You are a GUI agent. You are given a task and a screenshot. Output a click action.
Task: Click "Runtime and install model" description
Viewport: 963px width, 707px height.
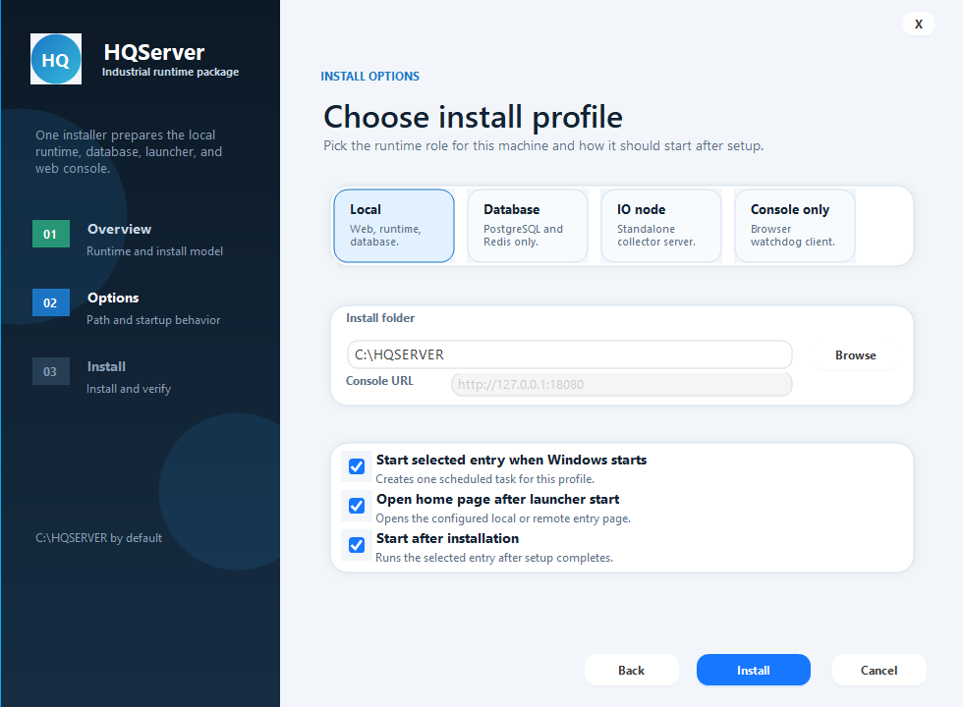(x=155, y=251)
